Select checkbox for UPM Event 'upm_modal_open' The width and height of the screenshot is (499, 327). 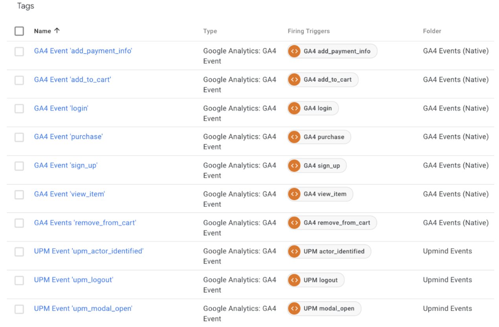(x=19, y=309)
